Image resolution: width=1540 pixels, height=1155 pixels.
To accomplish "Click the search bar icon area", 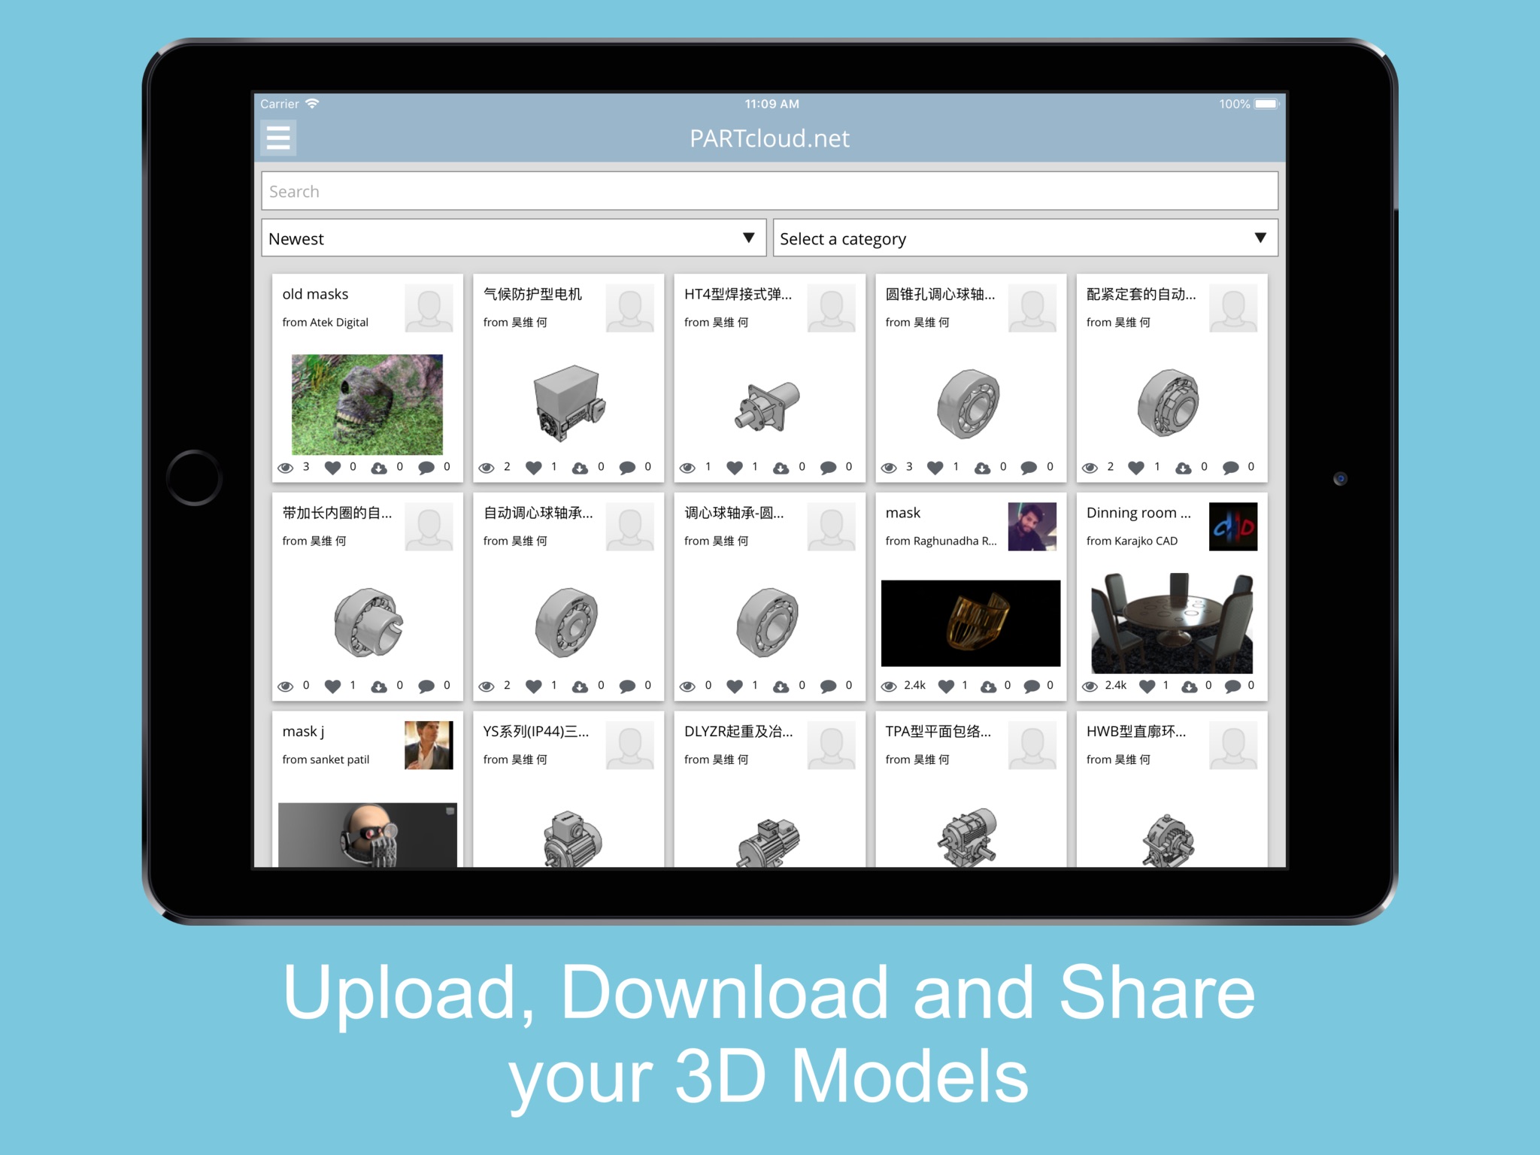I will pos(770,192).
